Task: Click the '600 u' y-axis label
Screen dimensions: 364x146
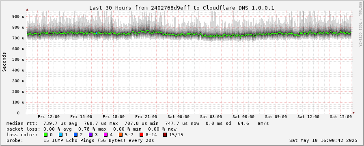Action: point(18,49)
